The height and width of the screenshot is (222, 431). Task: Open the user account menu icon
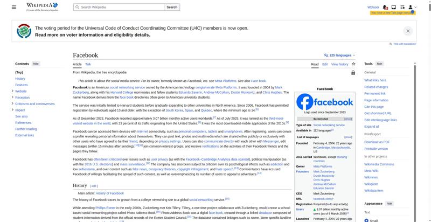click(412, 7)
